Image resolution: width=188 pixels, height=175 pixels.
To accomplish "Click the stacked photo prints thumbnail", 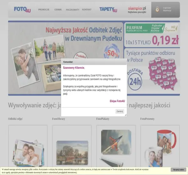I will point(28,153).
